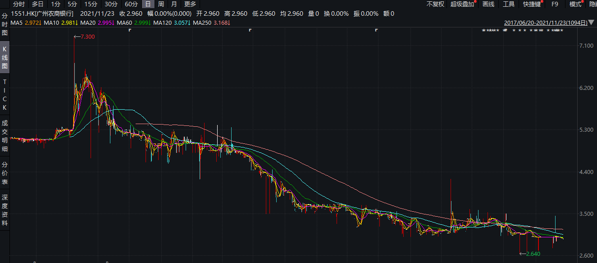This screenshot has height=263, width=597.
Task: Click the MA5 indicator label
Action: (x=17, y=22)
